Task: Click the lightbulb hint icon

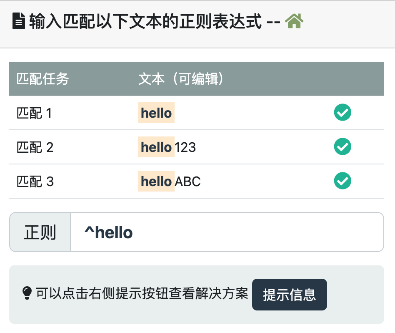Action: click(x=27, y=293)
